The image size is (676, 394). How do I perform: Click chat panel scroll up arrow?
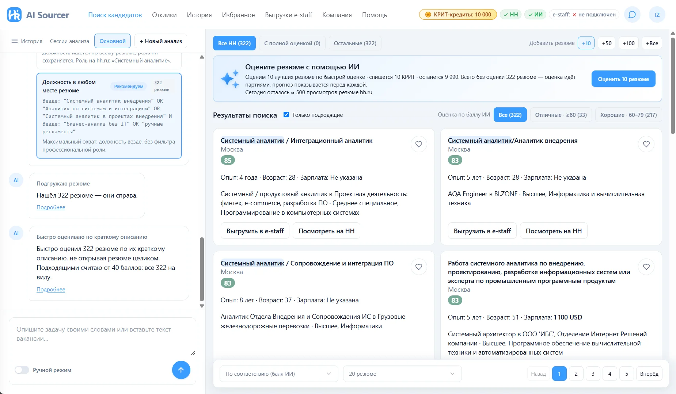click(202, 57)
